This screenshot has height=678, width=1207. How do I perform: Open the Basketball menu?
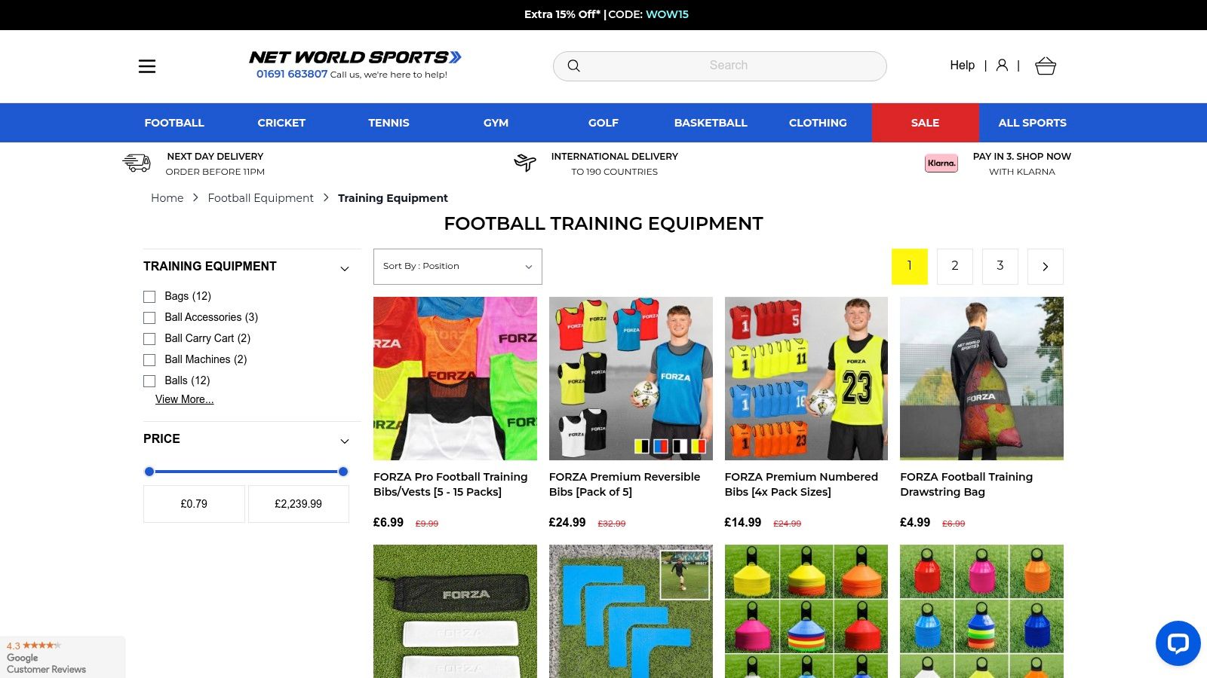(711, 123)
